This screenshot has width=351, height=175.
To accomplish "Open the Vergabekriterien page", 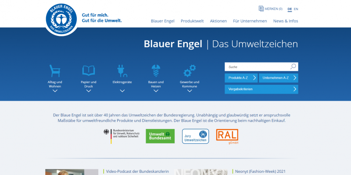I will (261, 89).
